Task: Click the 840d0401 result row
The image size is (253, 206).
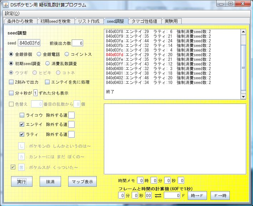Action: pyautogui.click(x=158, y=73)
